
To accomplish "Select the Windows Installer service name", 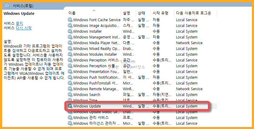I will pyautogui.click(x=87, y=31).
